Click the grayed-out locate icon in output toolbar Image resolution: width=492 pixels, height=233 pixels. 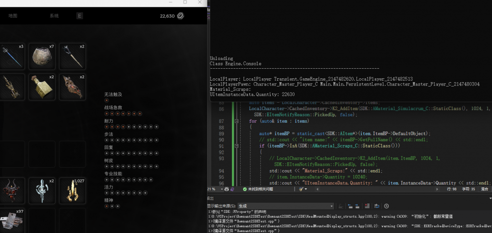(x=341, y=206)
